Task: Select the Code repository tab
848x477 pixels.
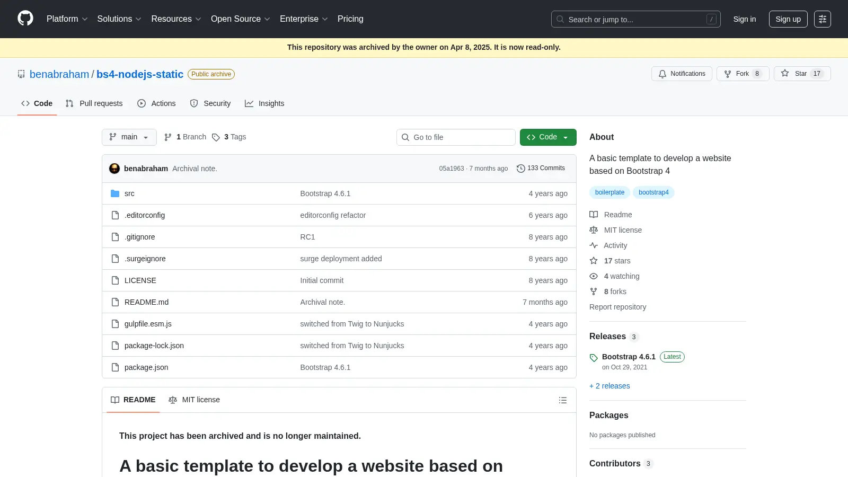Action: coord(37,103)
